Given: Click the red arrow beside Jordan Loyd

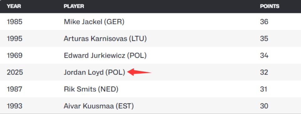Looking at the screenshot, I should click(139, 72).
